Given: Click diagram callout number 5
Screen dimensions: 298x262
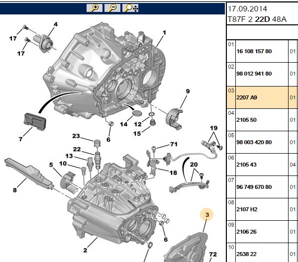Looking at the screenshot, I should 51,165.
